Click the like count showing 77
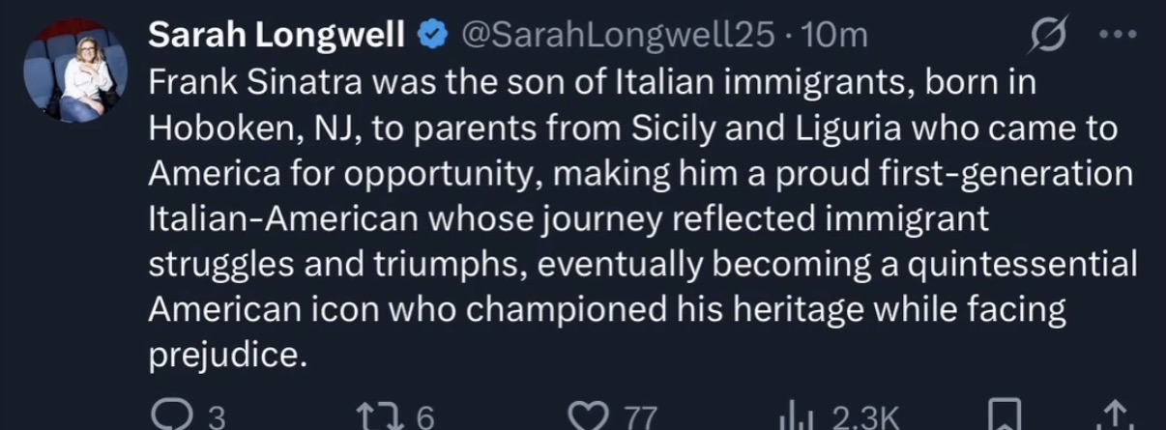Image resolution: width=1166 pixels, height=430 pixels. click(x=638, y=417)
